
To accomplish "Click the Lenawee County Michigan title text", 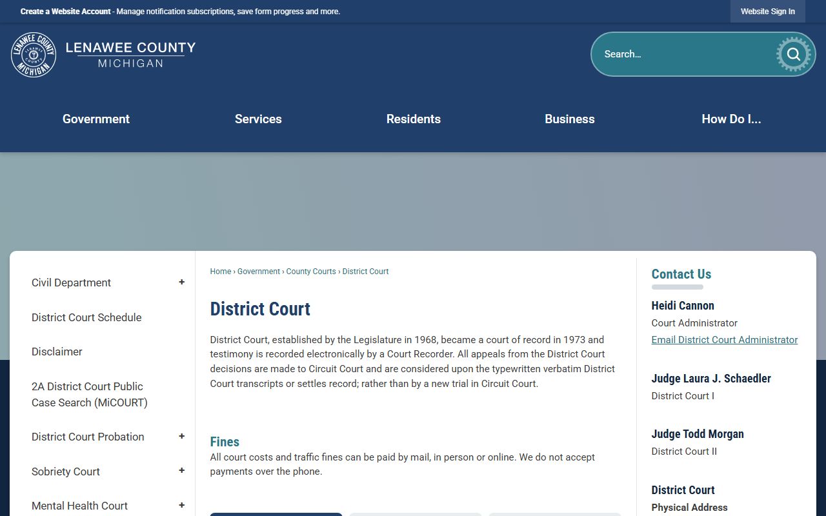I will [130, 54].
